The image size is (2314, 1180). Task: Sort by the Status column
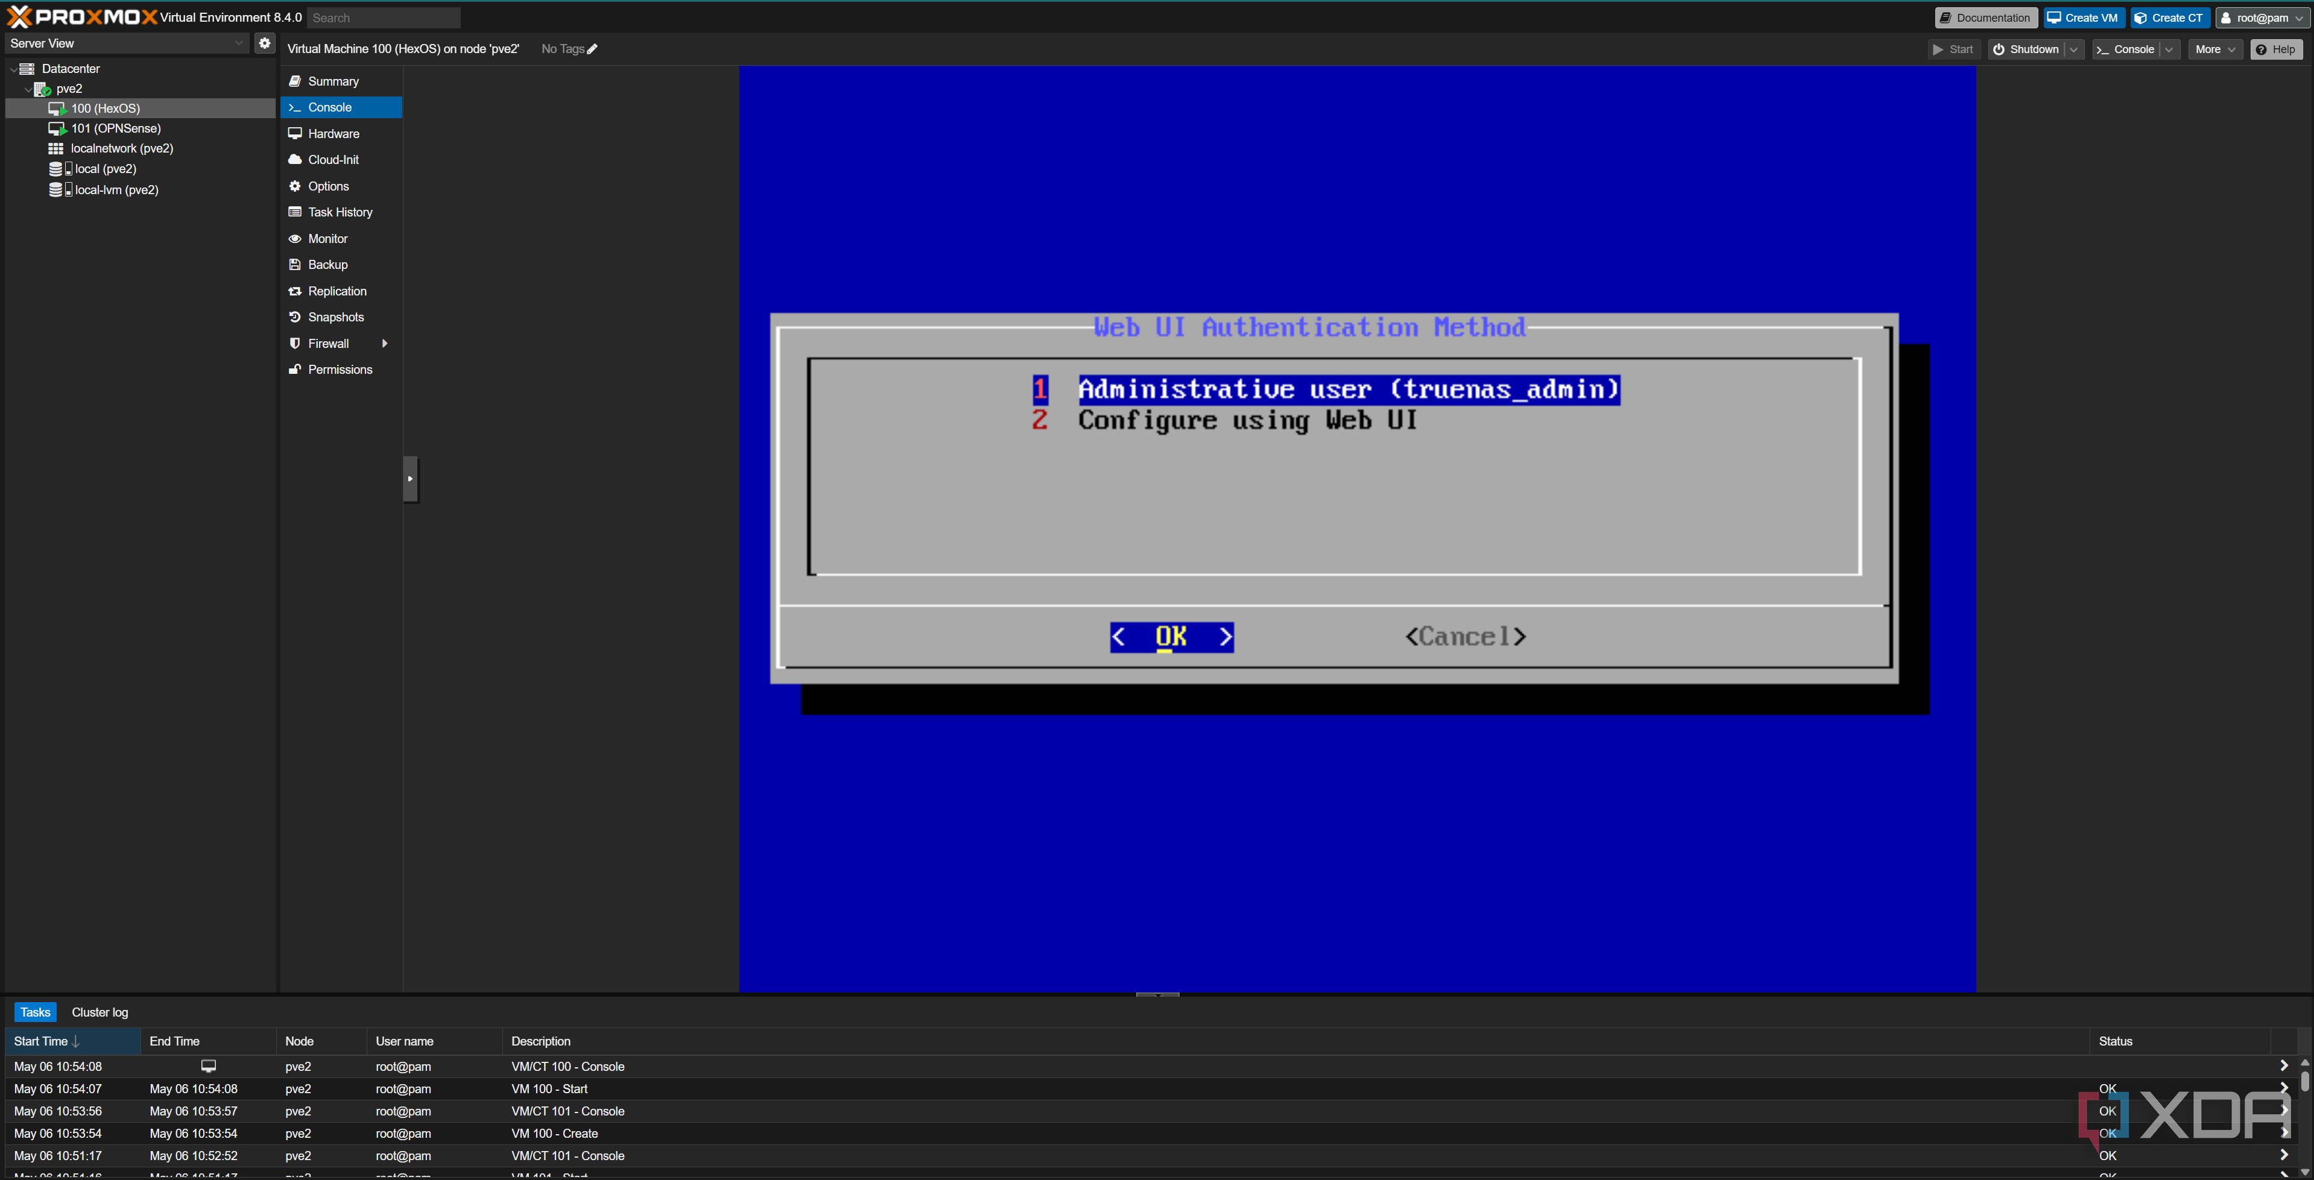point(2180,1042)
